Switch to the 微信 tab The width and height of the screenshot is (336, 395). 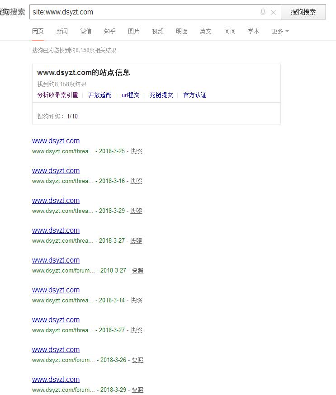point(86,31)
